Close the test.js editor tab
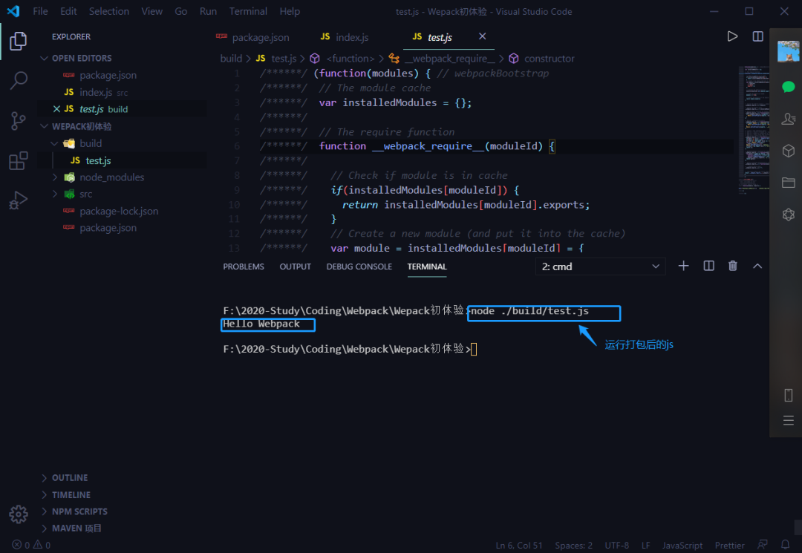 [x=483, y=36]
